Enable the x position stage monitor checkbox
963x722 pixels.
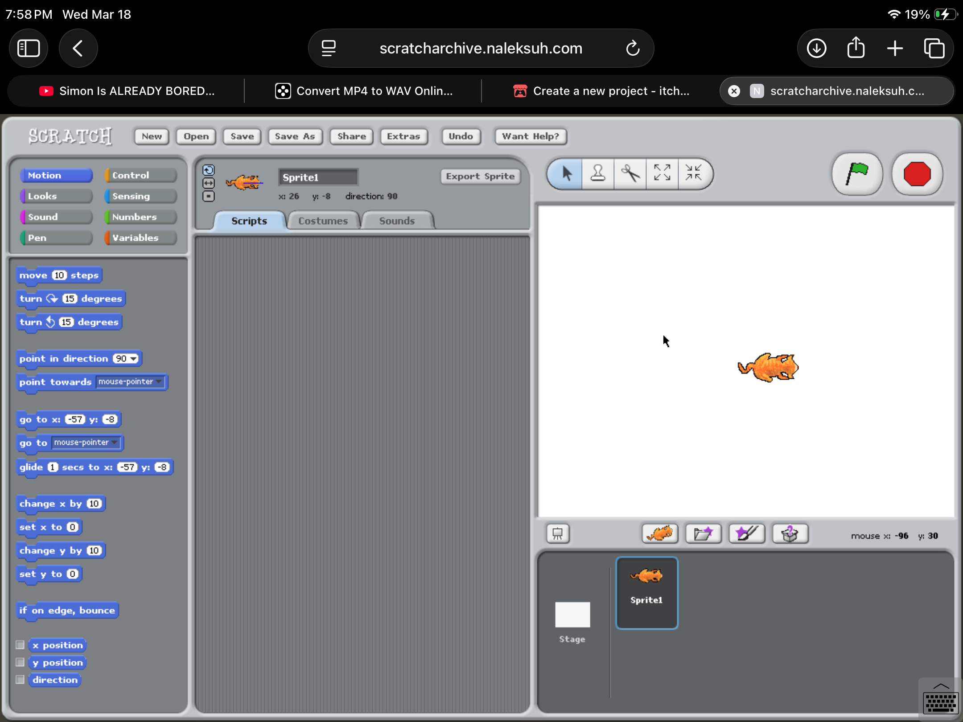tap(20, 645)
